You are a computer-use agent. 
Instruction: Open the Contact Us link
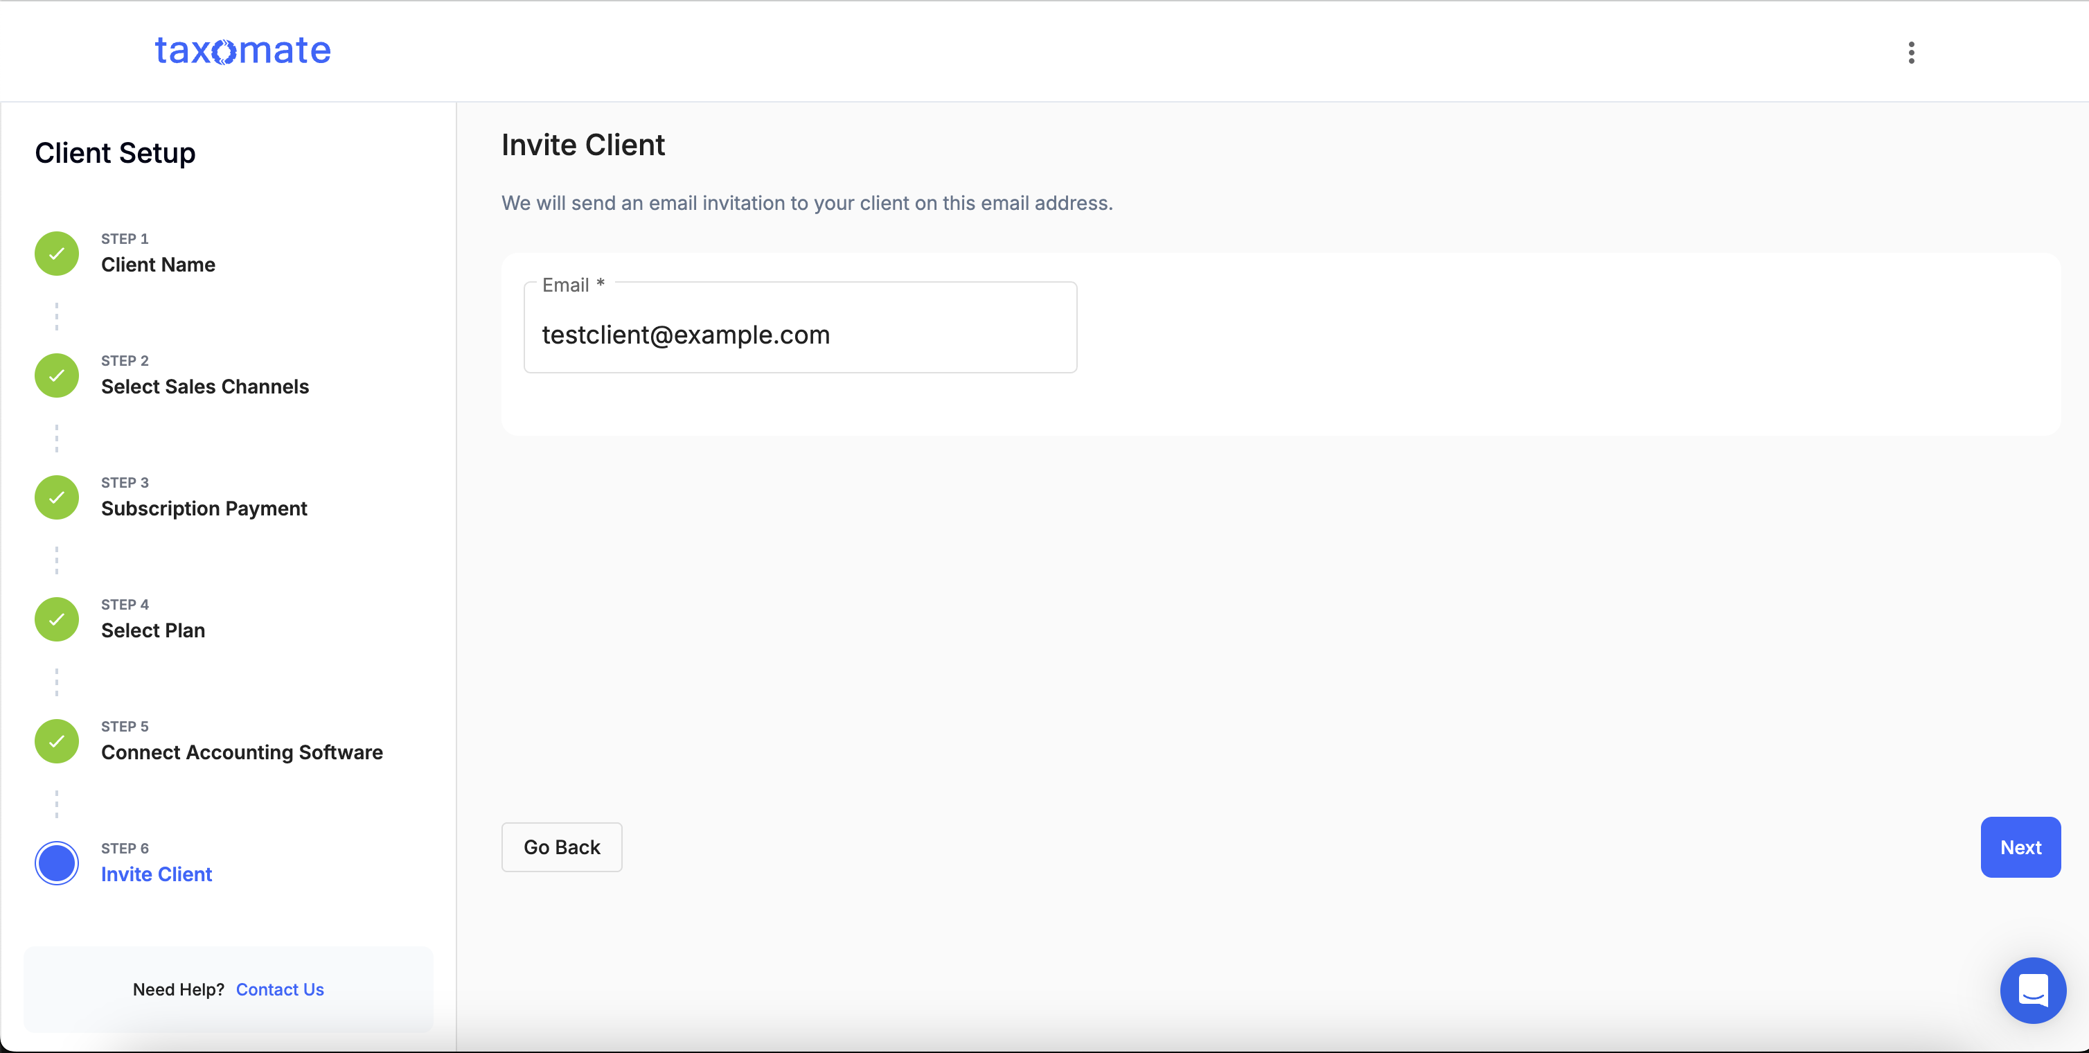tap(280, 990)
